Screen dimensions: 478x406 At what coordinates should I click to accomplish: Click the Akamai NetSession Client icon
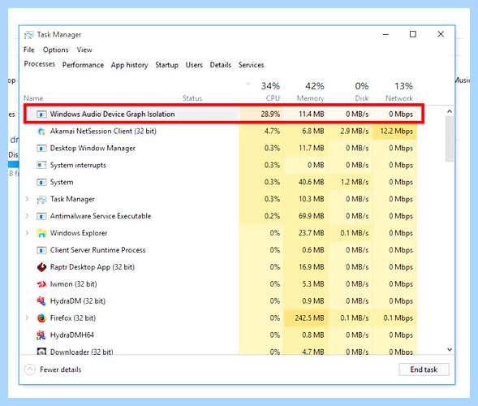(41, 132)
